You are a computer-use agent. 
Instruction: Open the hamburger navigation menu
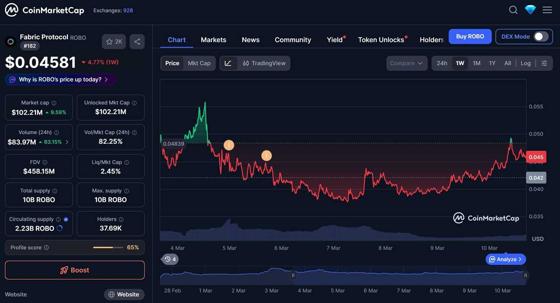coord(547,10)
